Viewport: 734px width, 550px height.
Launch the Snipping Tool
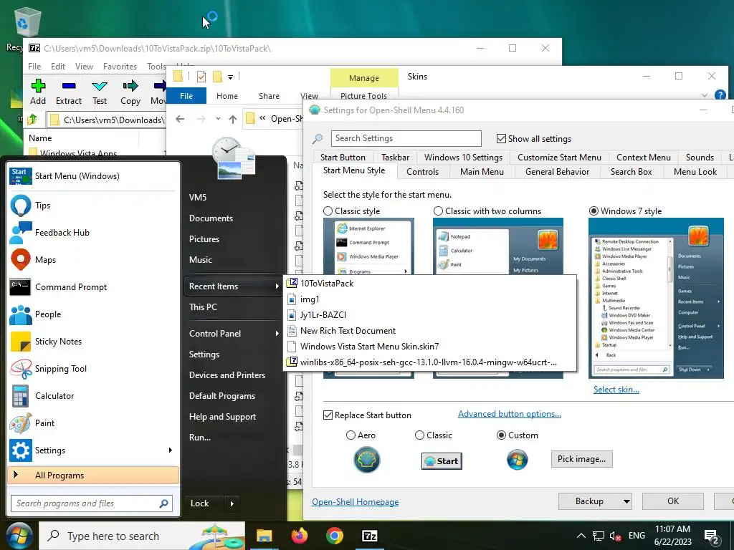click(x=92, y=369)
